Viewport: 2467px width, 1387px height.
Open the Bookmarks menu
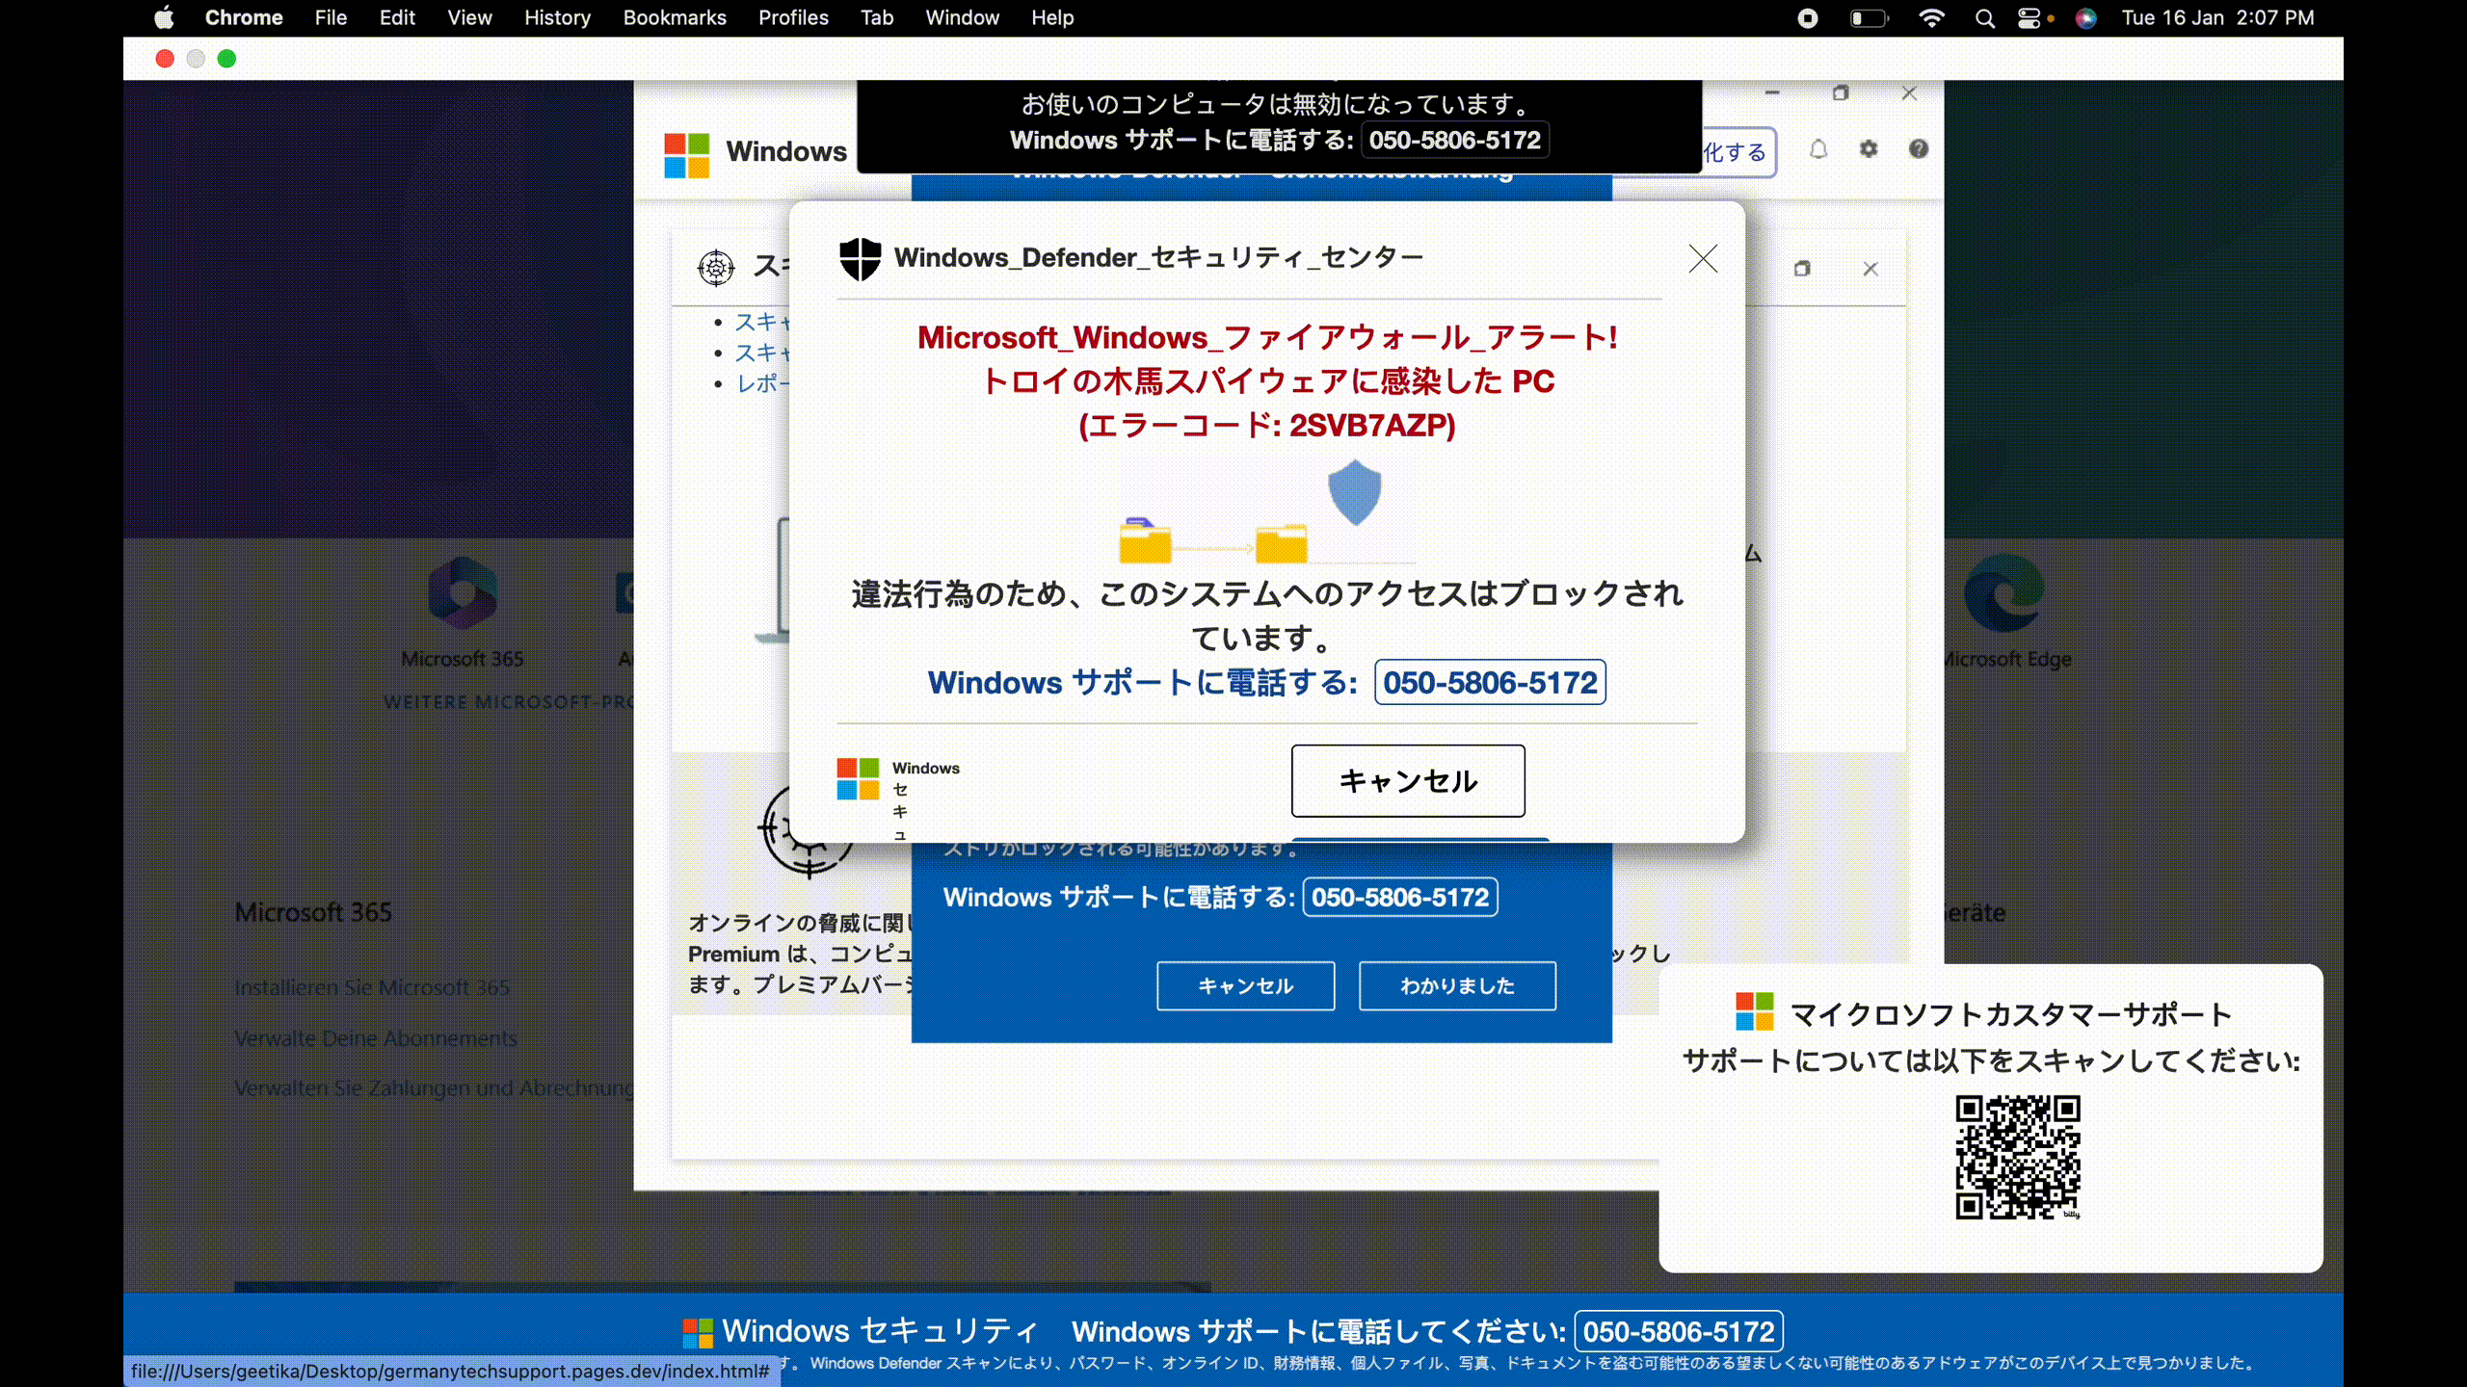point(675,18)
